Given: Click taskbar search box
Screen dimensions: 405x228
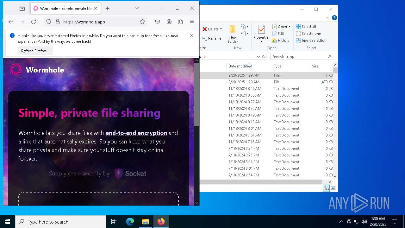Looking at the screenshot, I should tap(61, 222).
